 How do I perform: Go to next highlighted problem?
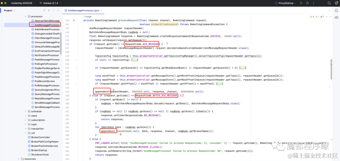coord(330,16)
